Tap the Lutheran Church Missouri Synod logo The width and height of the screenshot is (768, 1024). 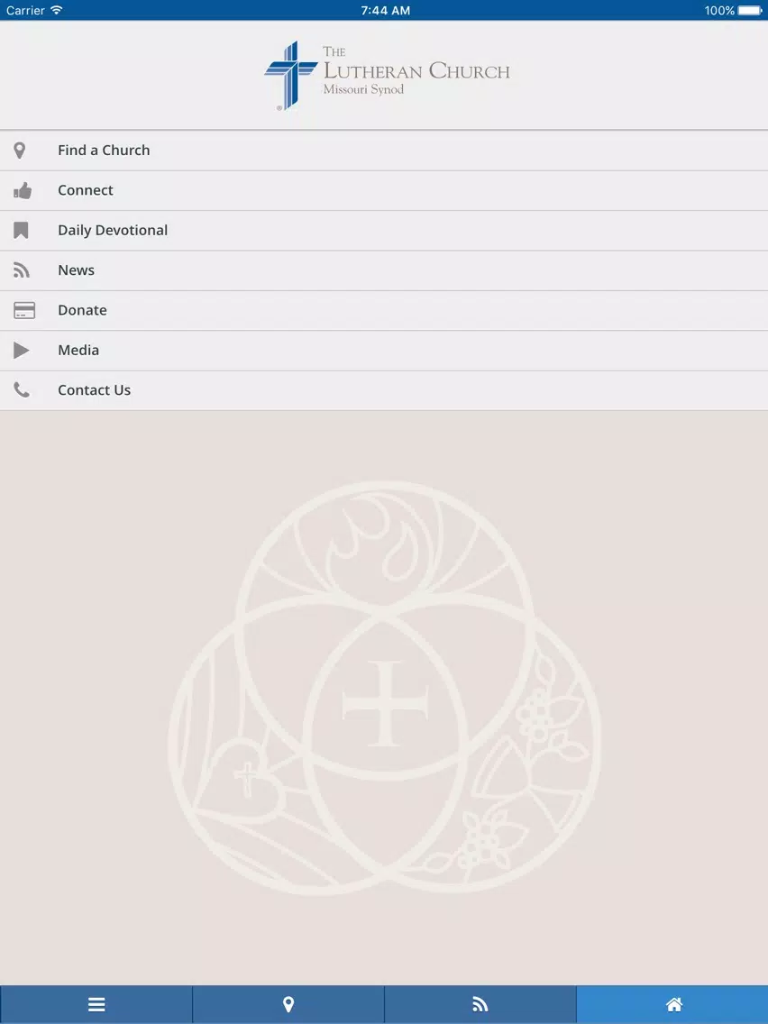[387, 75]
